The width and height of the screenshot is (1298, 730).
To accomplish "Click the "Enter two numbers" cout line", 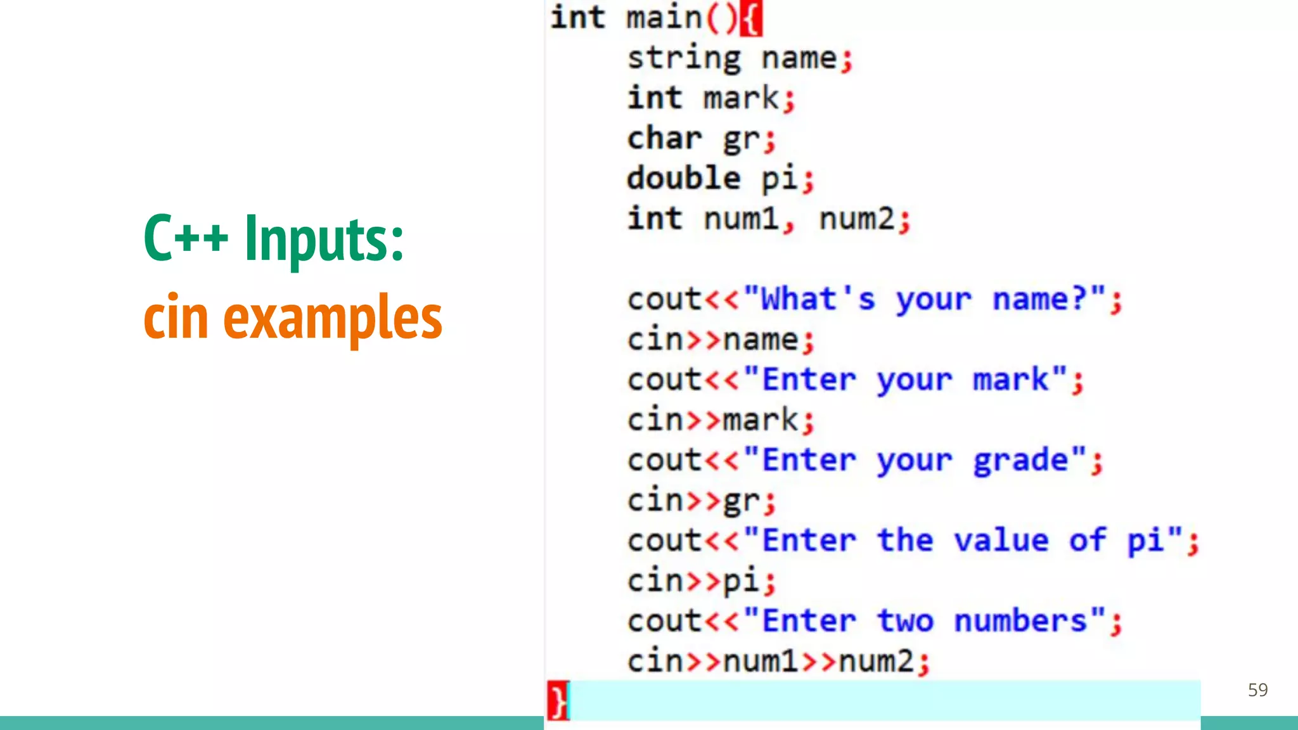I will (x=875, y=621).
